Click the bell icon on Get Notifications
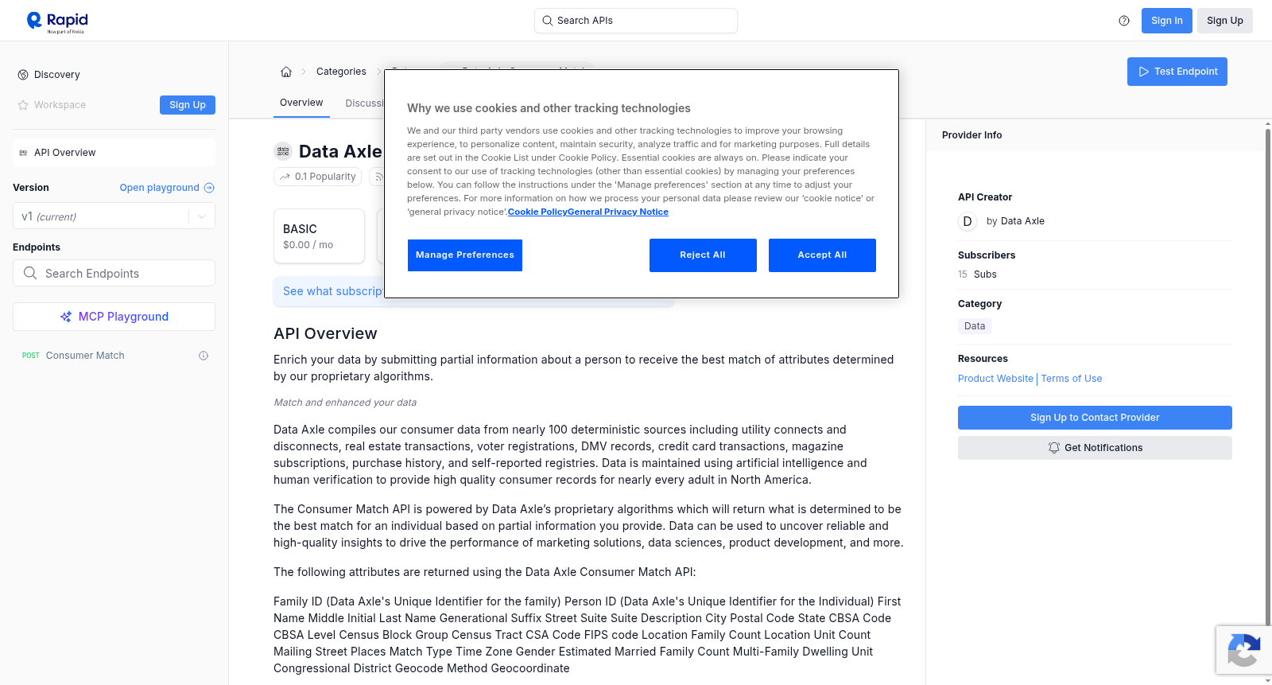The image size is (1272, 685). 1054,448
